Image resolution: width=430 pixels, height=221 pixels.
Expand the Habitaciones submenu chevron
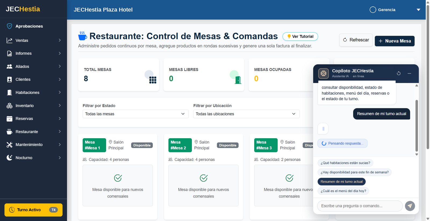[x=60, y=92]
